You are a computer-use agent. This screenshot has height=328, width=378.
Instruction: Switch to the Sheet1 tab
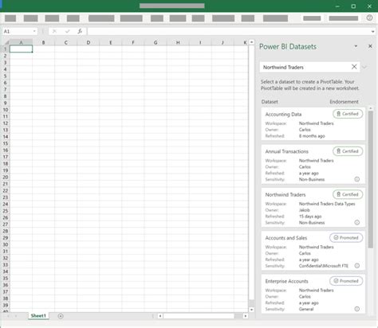38,316
